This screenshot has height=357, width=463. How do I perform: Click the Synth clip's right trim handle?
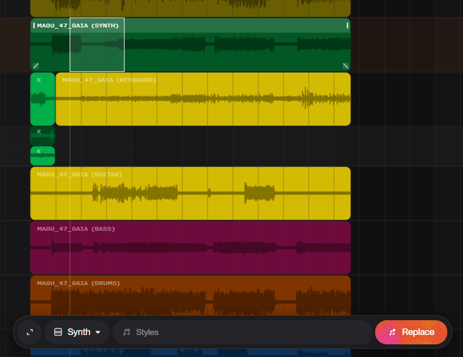pyautogui.click(x=347, y=25)
